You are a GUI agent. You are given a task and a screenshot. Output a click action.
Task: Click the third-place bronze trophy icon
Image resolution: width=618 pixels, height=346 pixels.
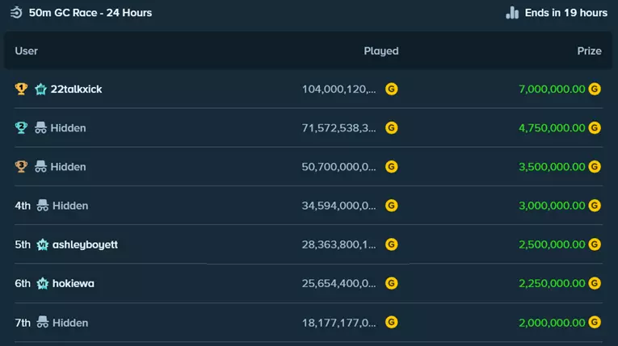(x=21, y=166)
